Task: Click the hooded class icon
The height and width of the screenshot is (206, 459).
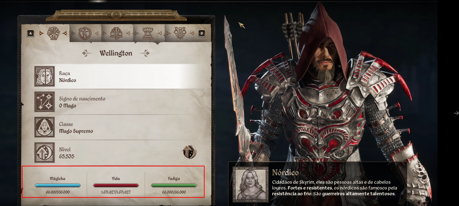Action: click(x=44, y=127)
